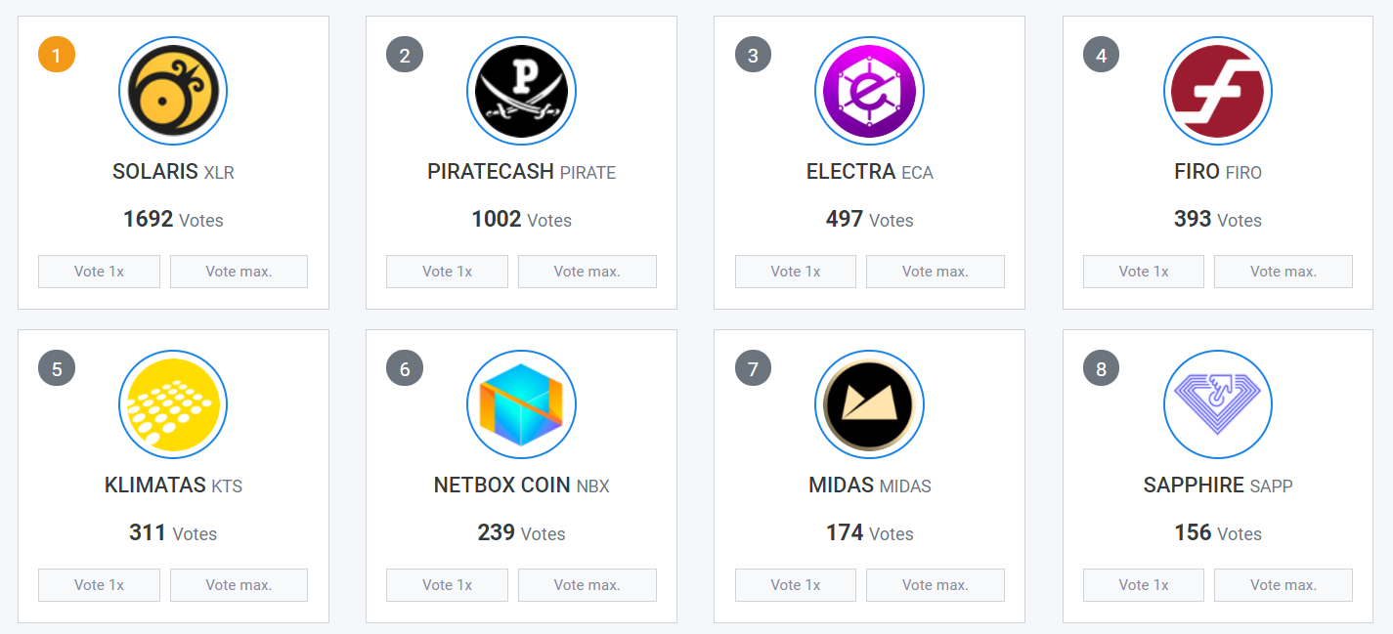Viewport: 1393px width, 634px height.
Task: Cast maximum votes for Solaris
Action: 239,272
